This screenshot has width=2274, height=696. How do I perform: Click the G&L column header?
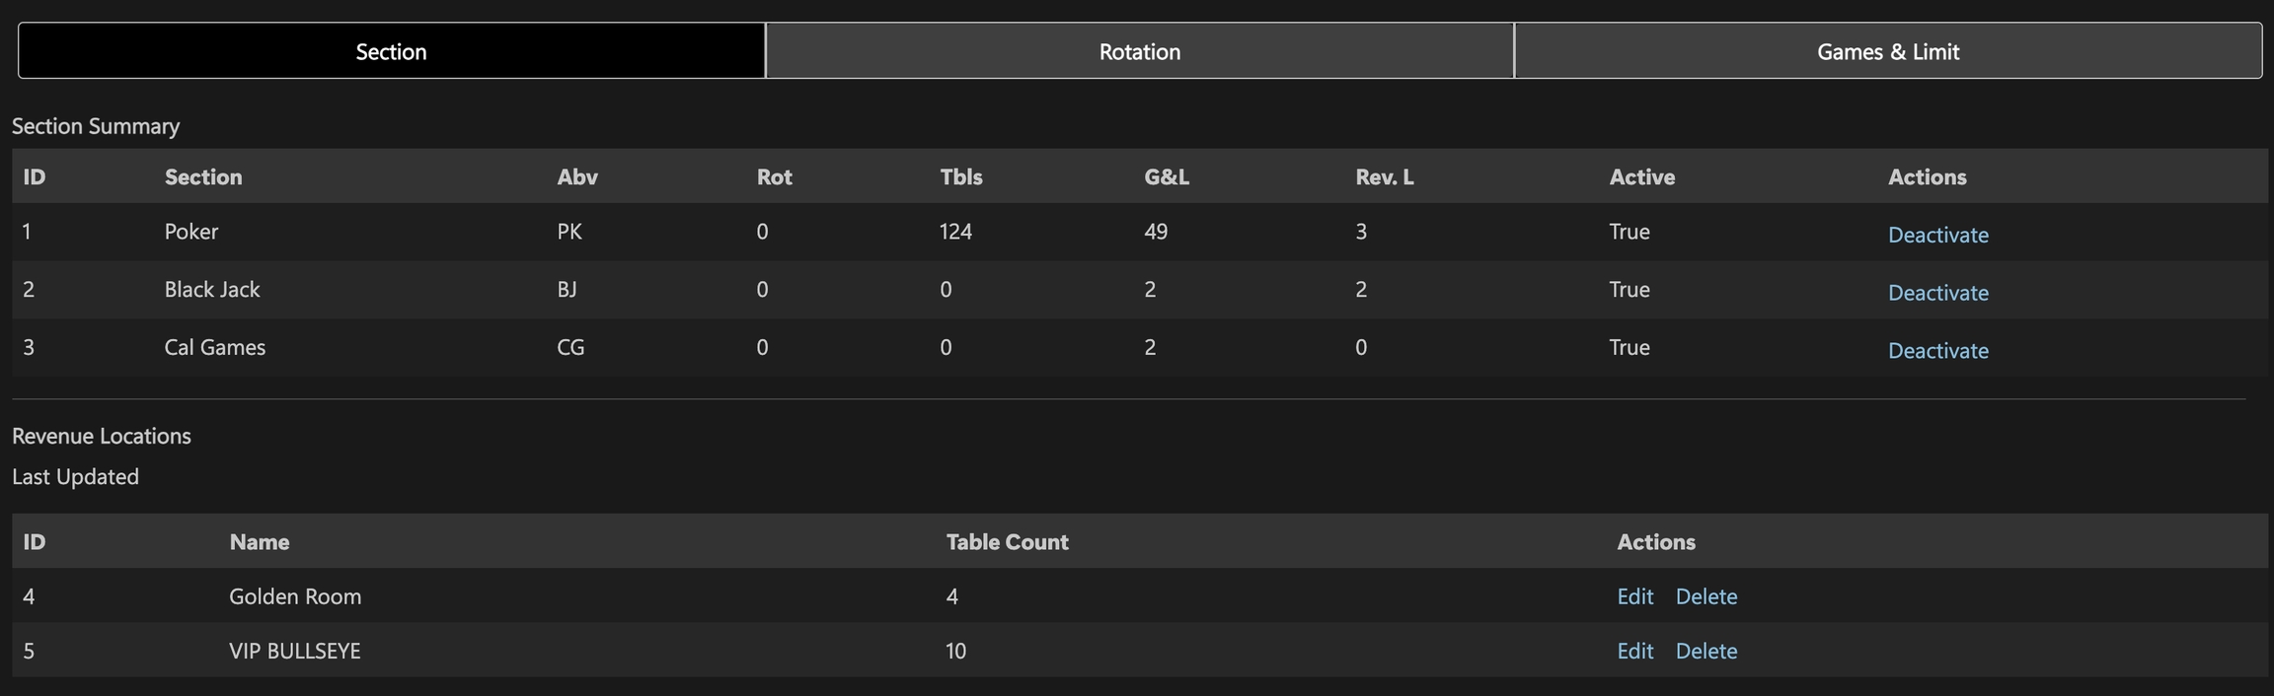(1167, 177)
